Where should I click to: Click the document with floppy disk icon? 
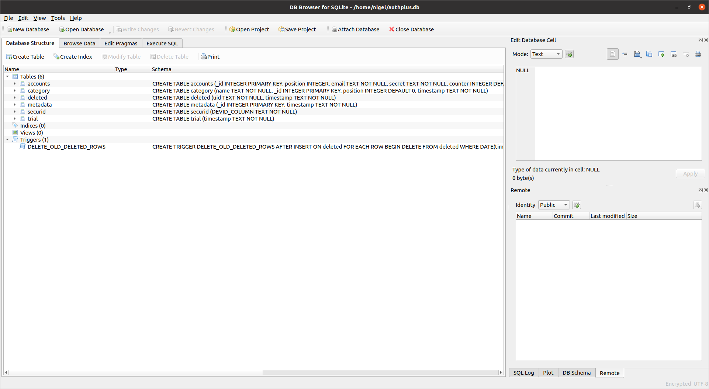click(649, 54)
